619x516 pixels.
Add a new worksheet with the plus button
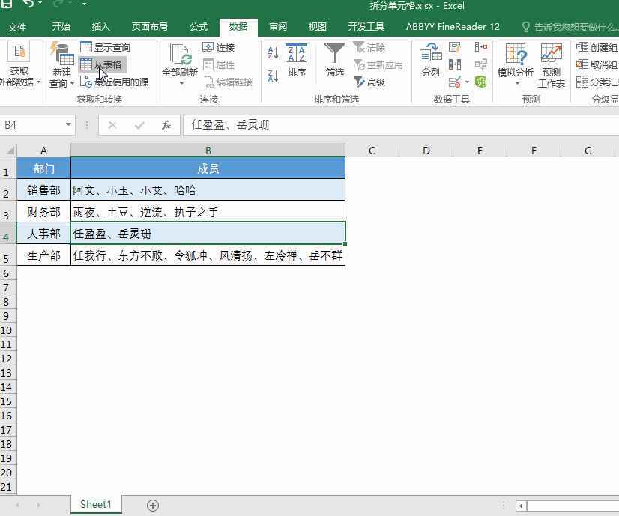[x=152, y=505]
